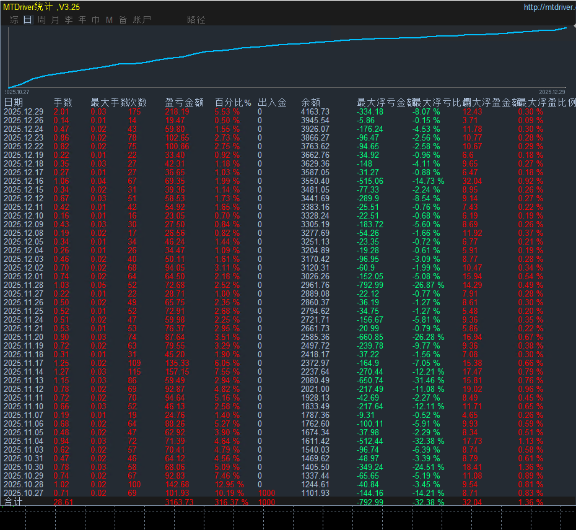Open the 月 monthly view icon
The width and height of the screenshot is (576, 530).
pyautogui.click(x=55, y=19)
